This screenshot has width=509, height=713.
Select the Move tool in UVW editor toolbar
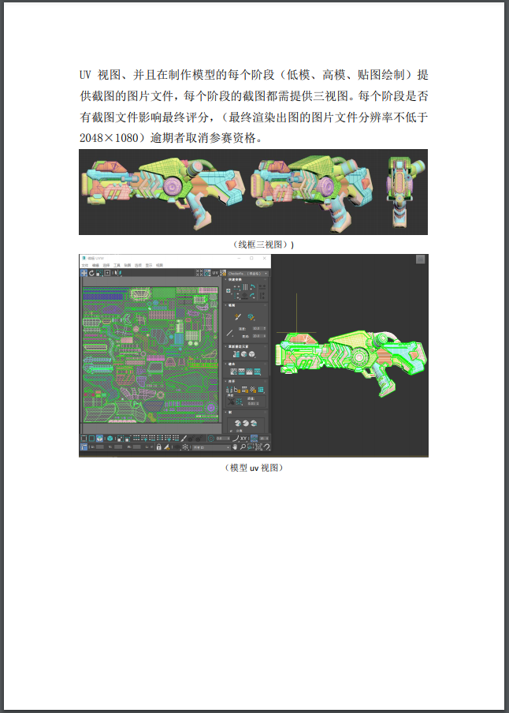tap(84, 273)
